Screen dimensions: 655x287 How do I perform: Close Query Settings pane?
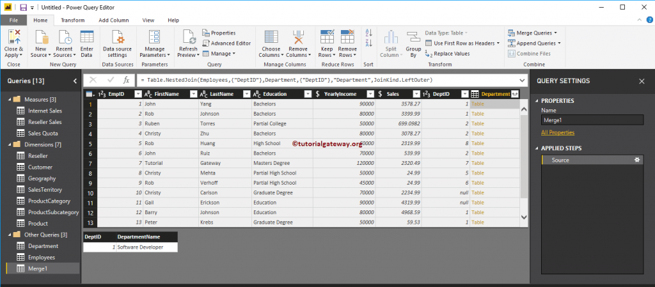pyautogui.click(x=642, y=81)
